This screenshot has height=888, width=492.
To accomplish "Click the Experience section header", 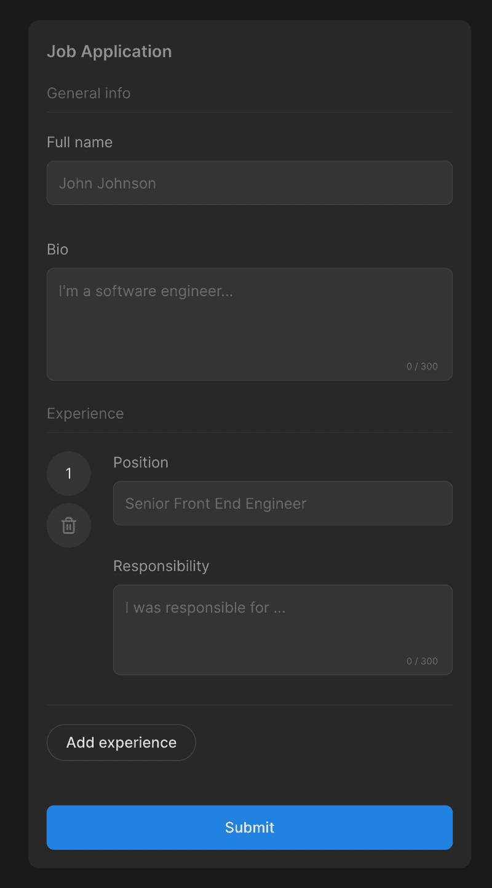I will [85, 413].
